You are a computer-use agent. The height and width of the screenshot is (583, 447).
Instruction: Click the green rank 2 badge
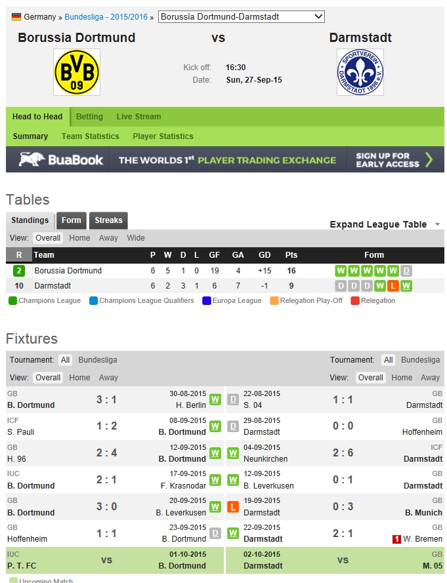pos(18,271)
